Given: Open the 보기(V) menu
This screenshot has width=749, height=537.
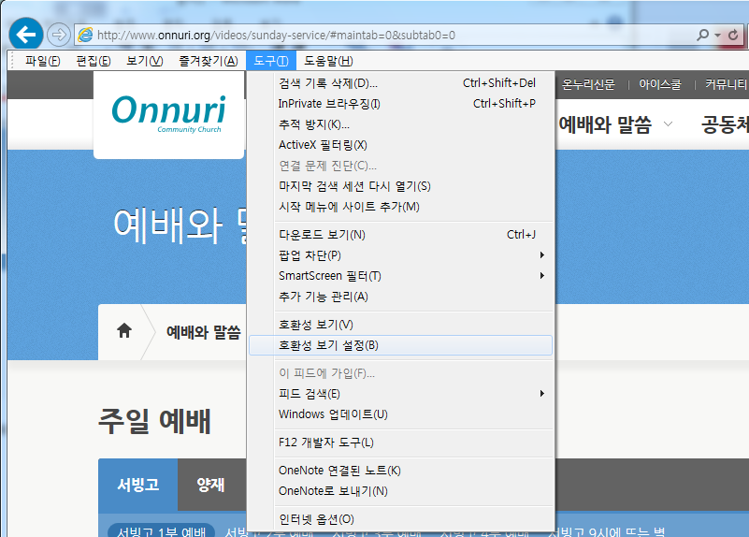Looking at the screenshot, I should (145, 61).
